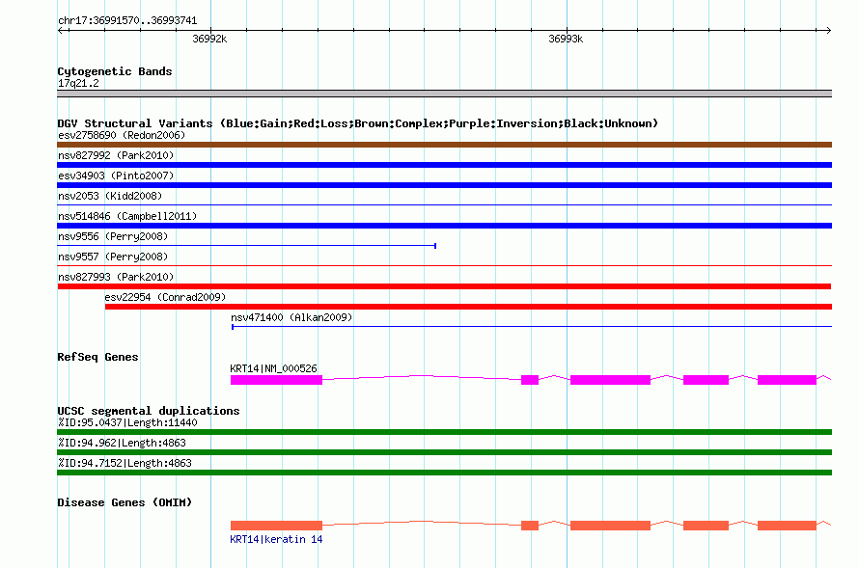Click the red esv22954 loss bar
Viewport: 859px width, 568px height.
[x=468, y=307]
